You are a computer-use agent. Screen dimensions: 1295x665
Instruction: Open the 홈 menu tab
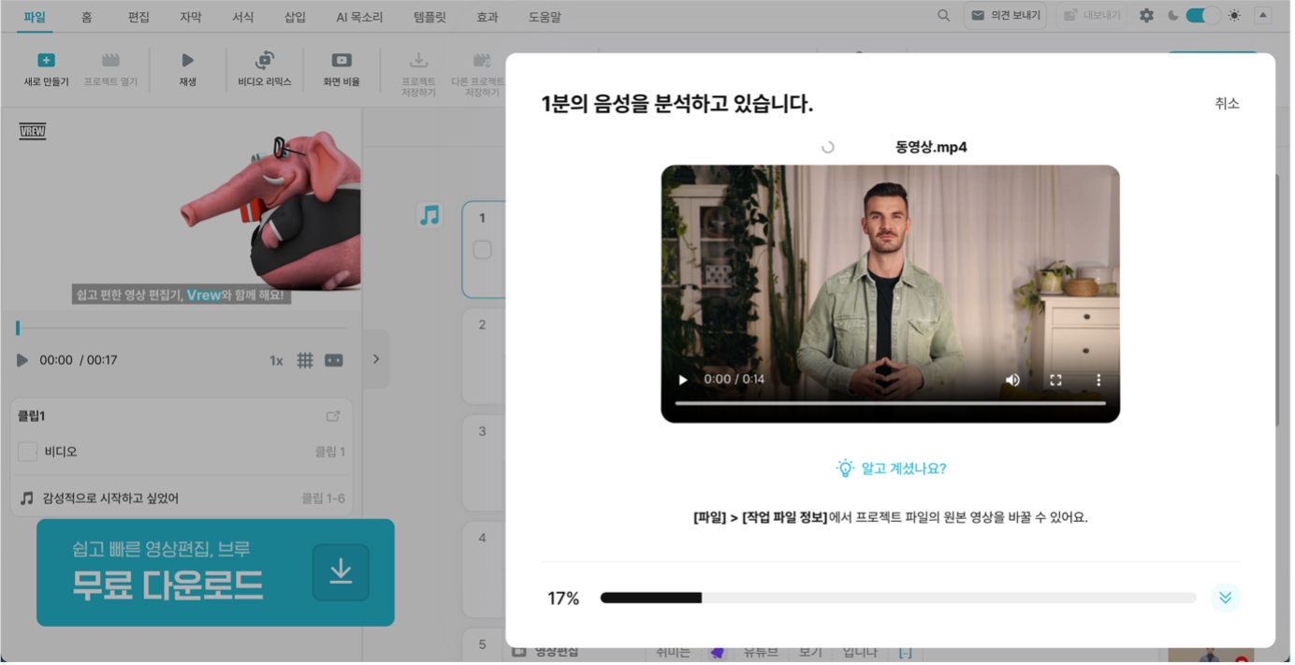pos(87,17)
